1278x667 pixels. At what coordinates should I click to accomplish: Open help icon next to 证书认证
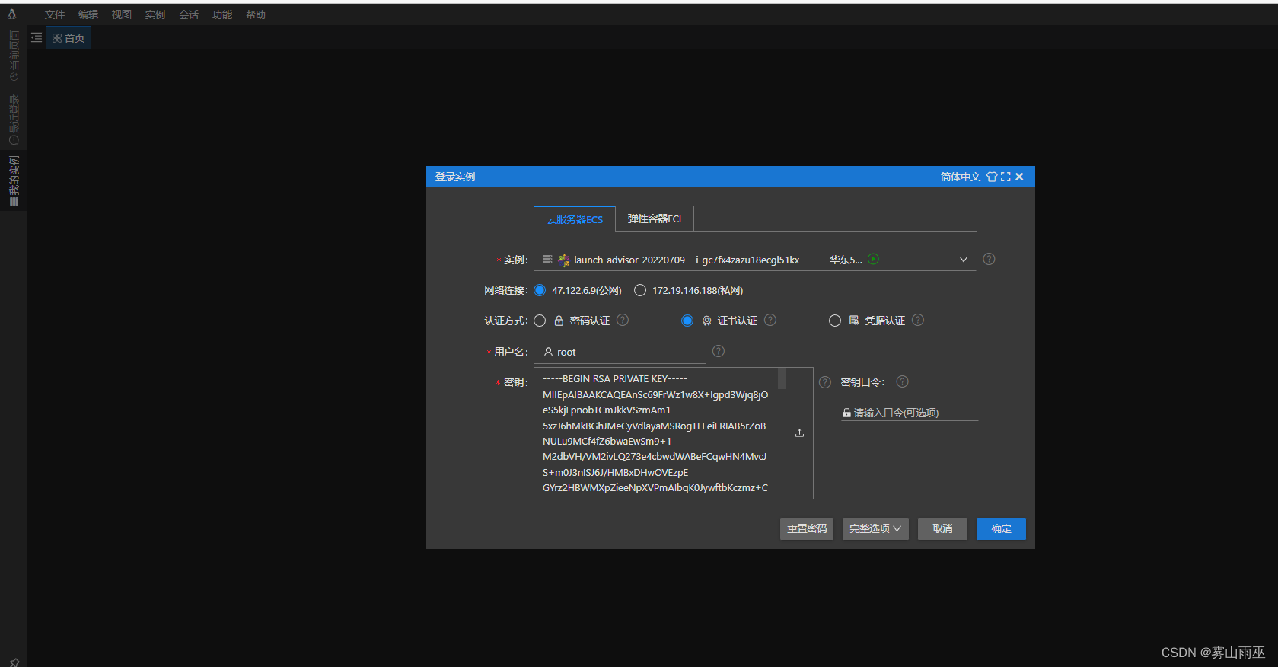770,320
